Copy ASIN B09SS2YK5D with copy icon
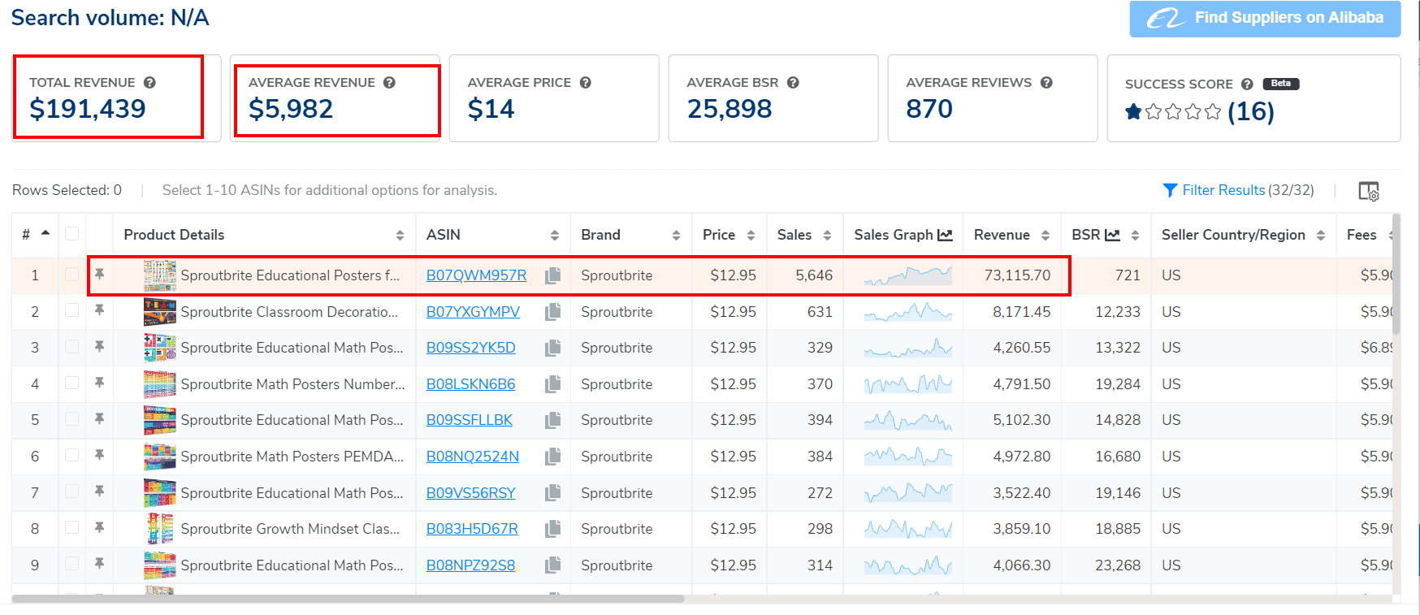This screenshot has height=615, width=1420. coord(553,348)
